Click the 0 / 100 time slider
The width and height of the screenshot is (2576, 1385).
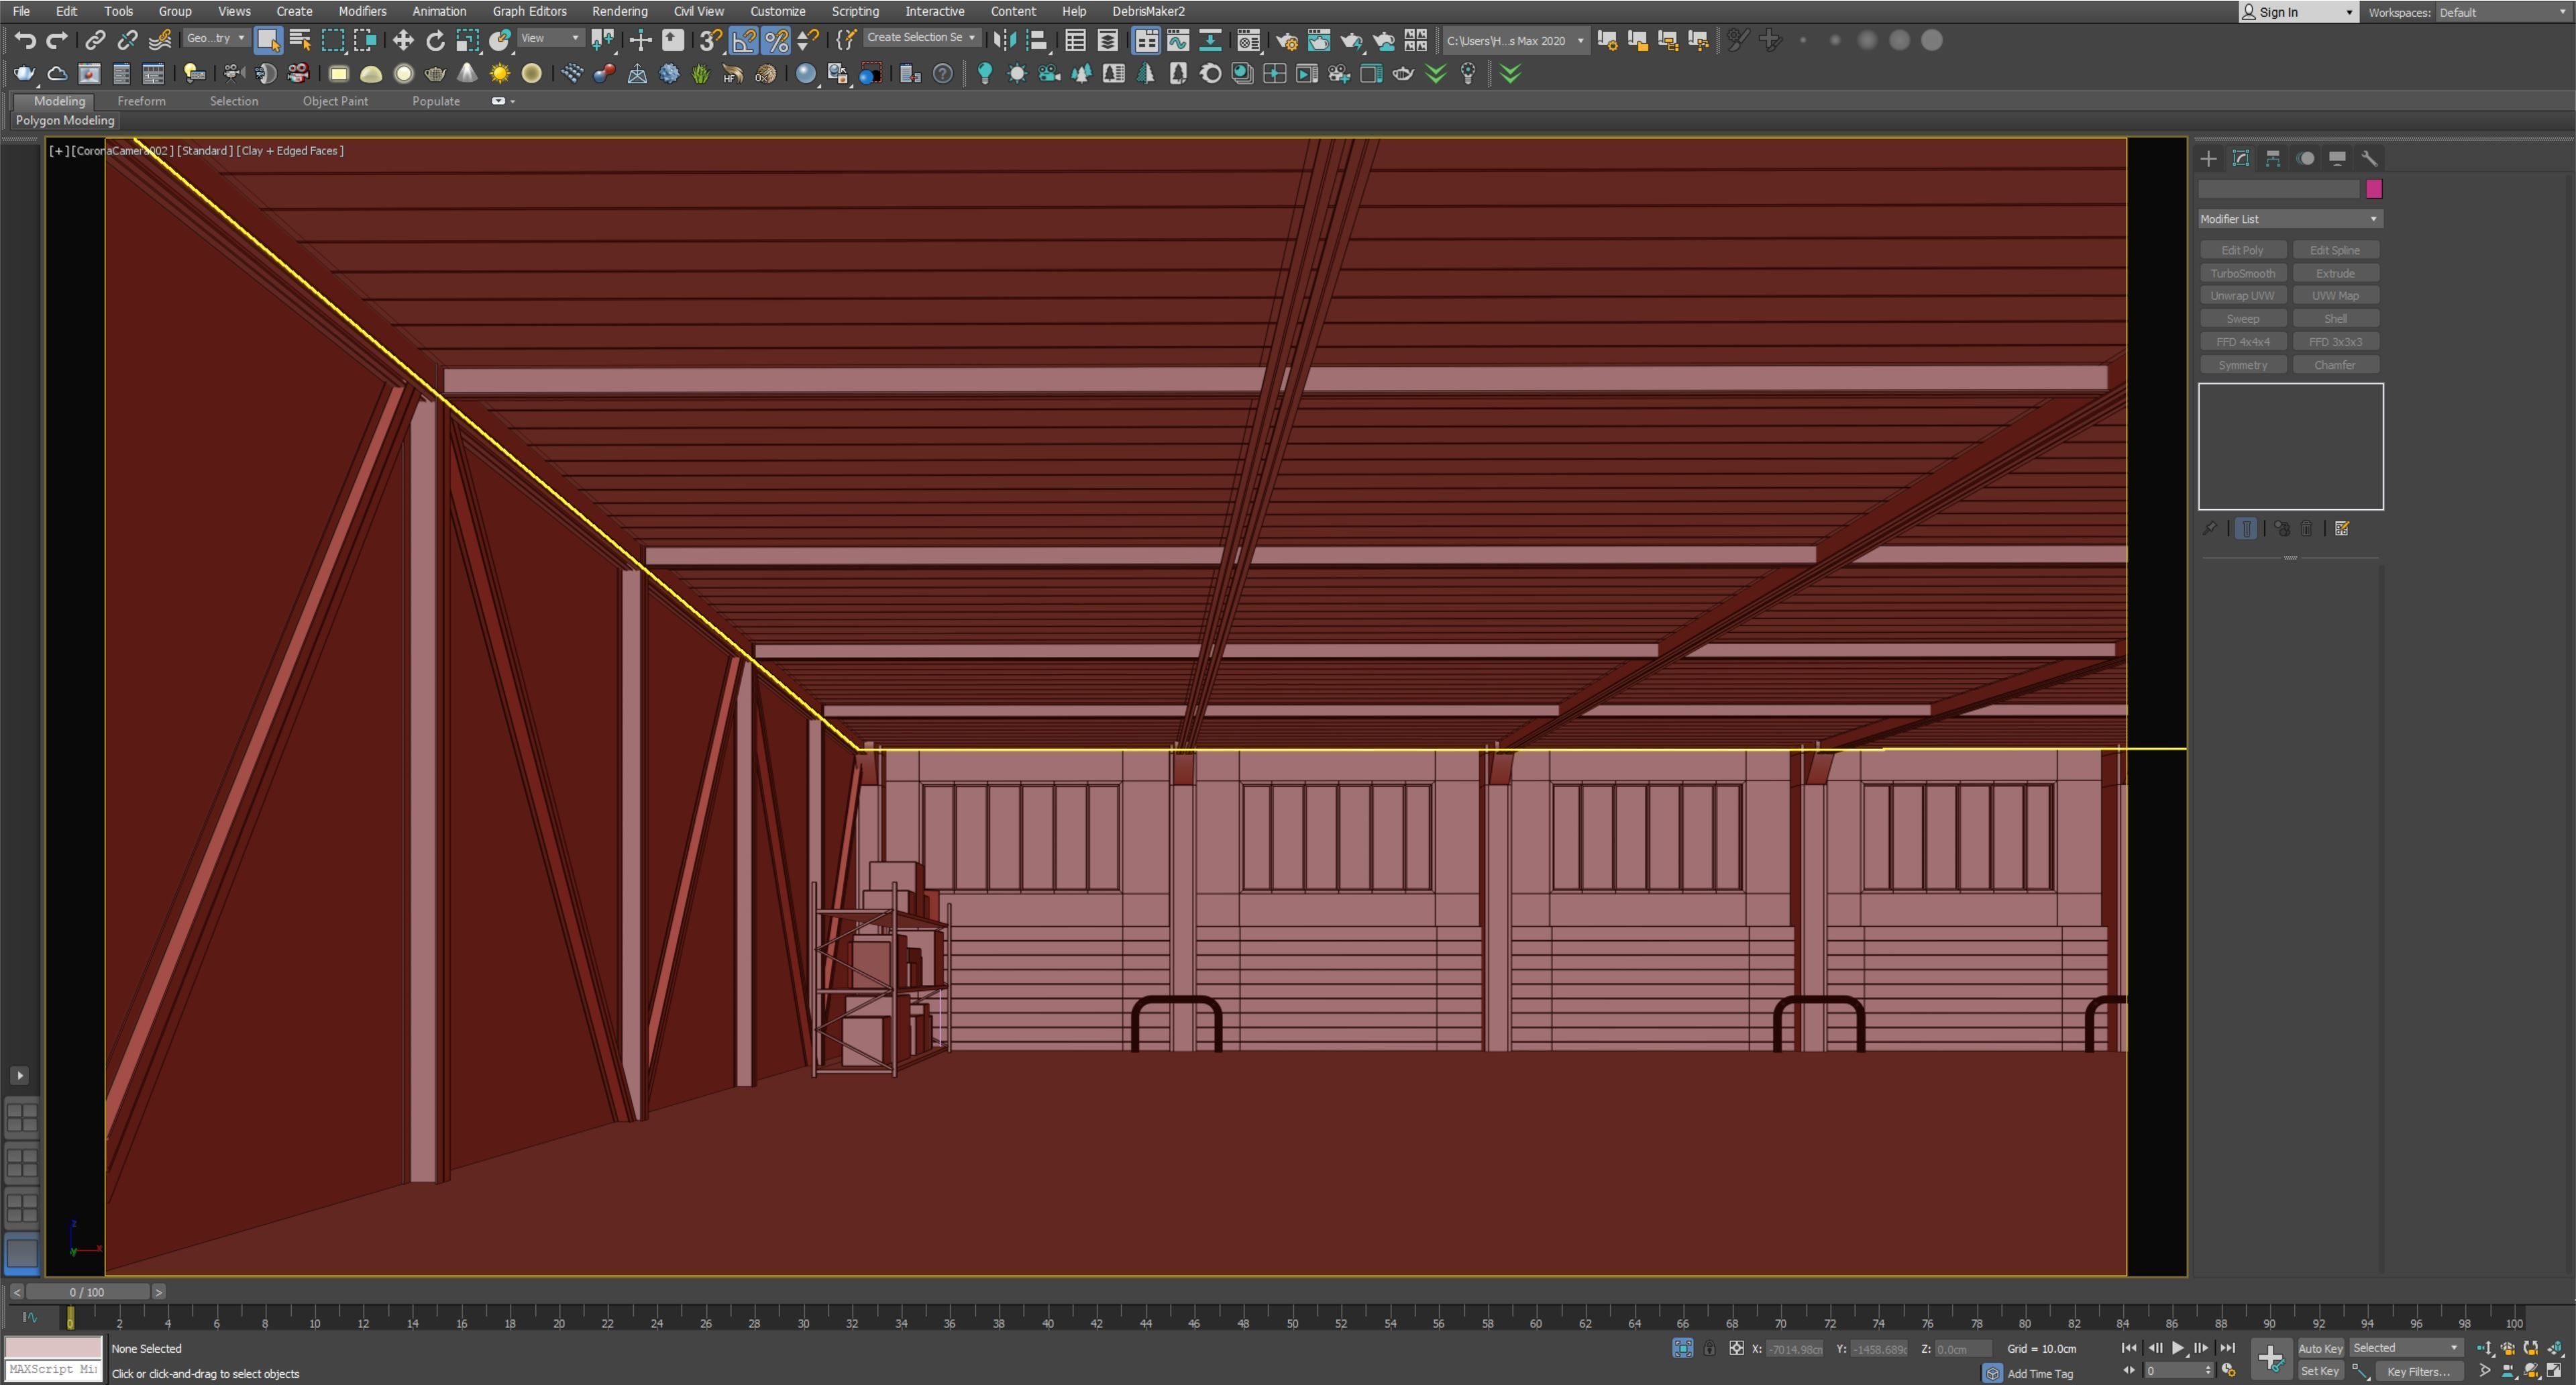pos(87,1292)
